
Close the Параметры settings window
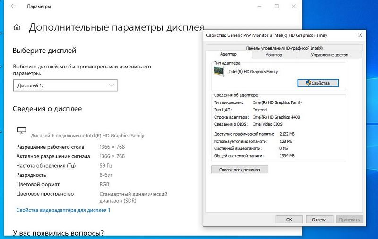(x=293, y=7)
